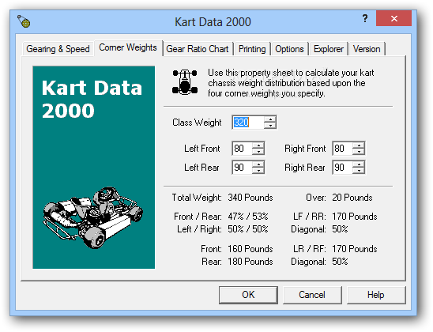Click the 'Right Rear' label
Screen dimensions: 433x332
tap(305, 168)
